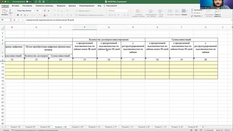Click Find and Select magnifier icon
Viewport: 233px width, 131px height.
217,11
